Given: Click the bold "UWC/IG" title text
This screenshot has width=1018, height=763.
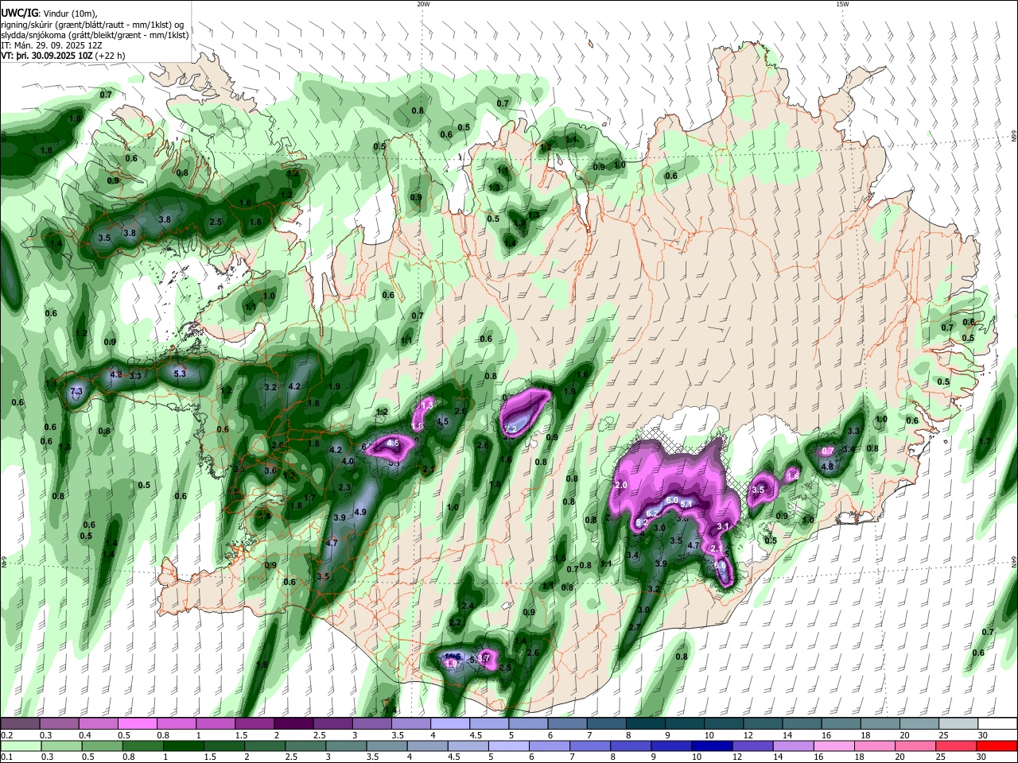Looking at the screenshot, I should tap(18, 13).
